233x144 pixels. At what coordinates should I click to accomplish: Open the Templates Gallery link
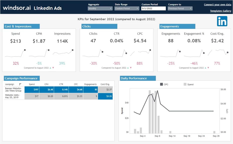(220, 11)
